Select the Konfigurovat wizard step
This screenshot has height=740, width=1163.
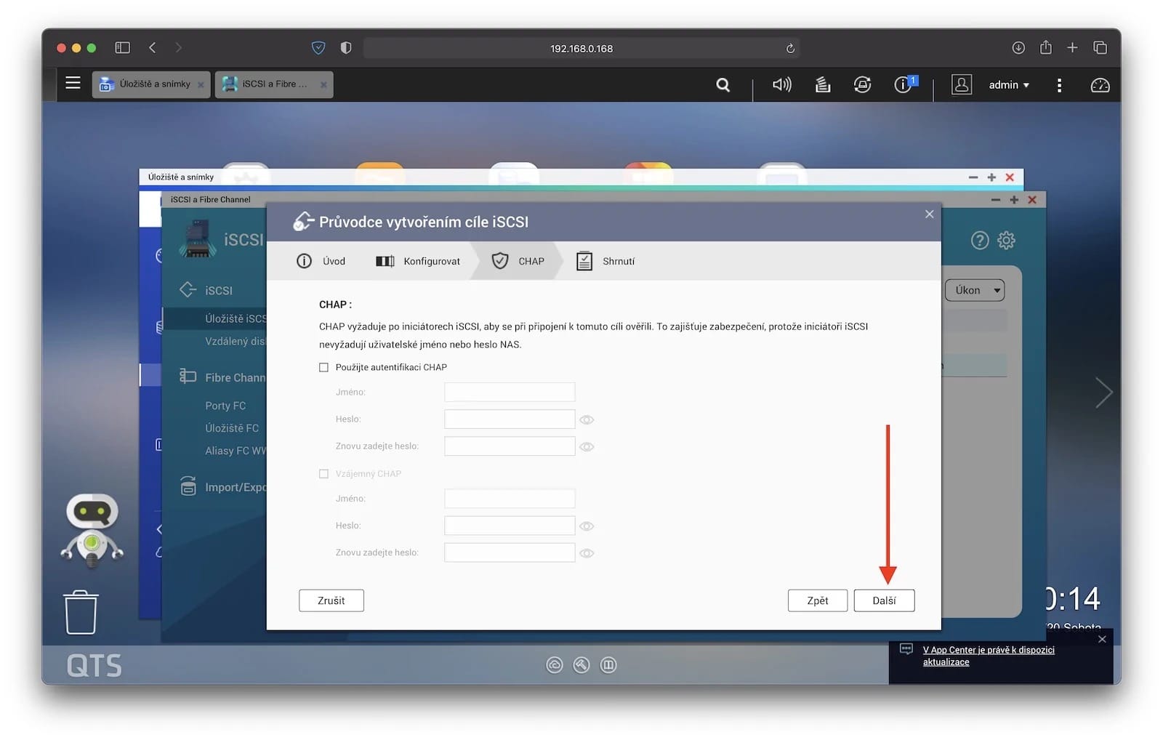pos(418,261)
